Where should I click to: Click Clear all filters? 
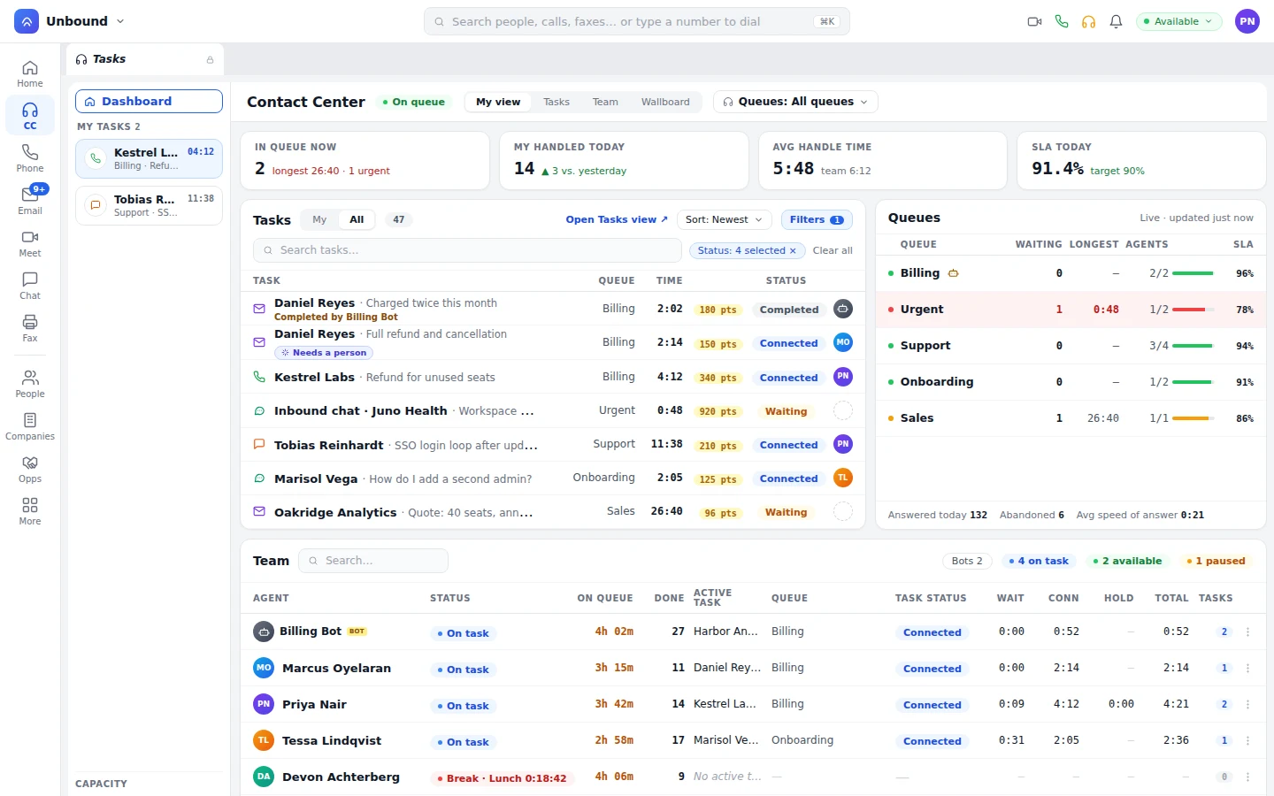833,250
